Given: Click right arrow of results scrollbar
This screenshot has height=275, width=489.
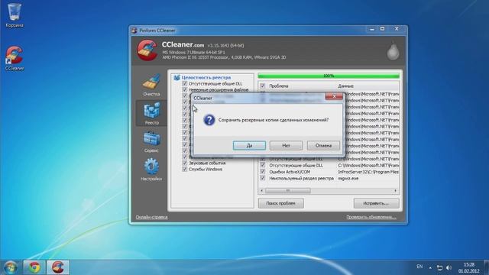Looking at the screenshot, I should tap(396, 190).
